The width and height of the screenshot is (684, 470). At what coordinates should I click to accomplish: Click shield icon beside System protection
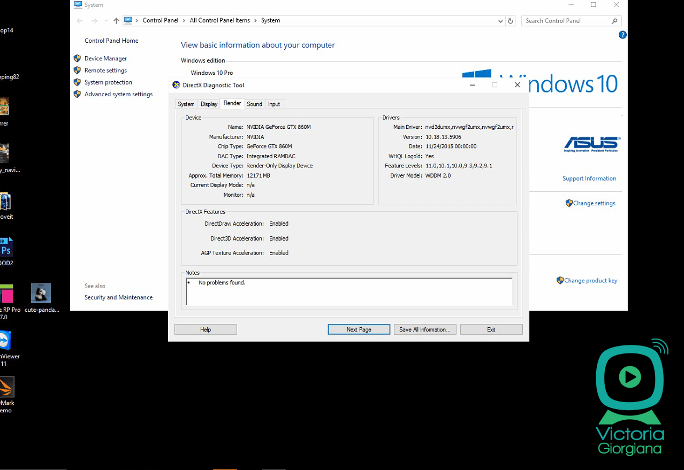[78, 82]
